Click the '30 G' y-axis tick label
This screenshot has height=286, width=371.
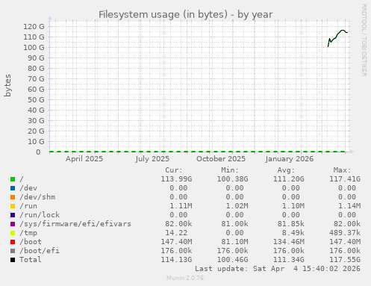[36, 120]
